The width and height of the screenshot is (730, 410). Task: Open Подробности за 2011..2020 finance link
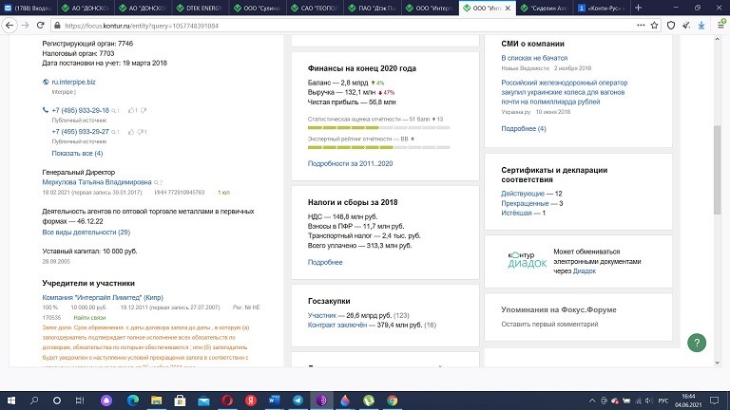[x=350, y=163]
